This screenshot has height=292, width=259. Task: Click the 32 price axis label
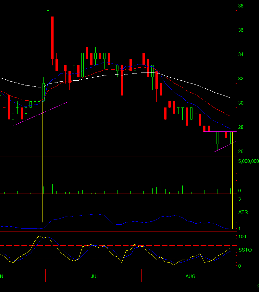[241, 79]
